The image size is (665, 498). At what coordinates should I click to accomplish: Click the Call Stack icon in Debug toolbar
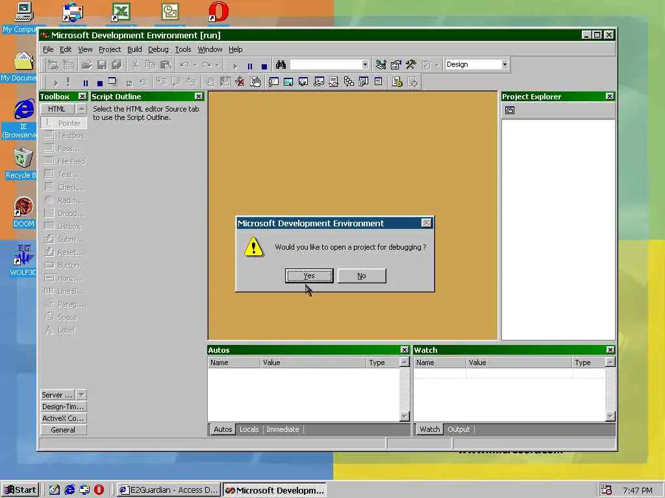pos(349,82)
